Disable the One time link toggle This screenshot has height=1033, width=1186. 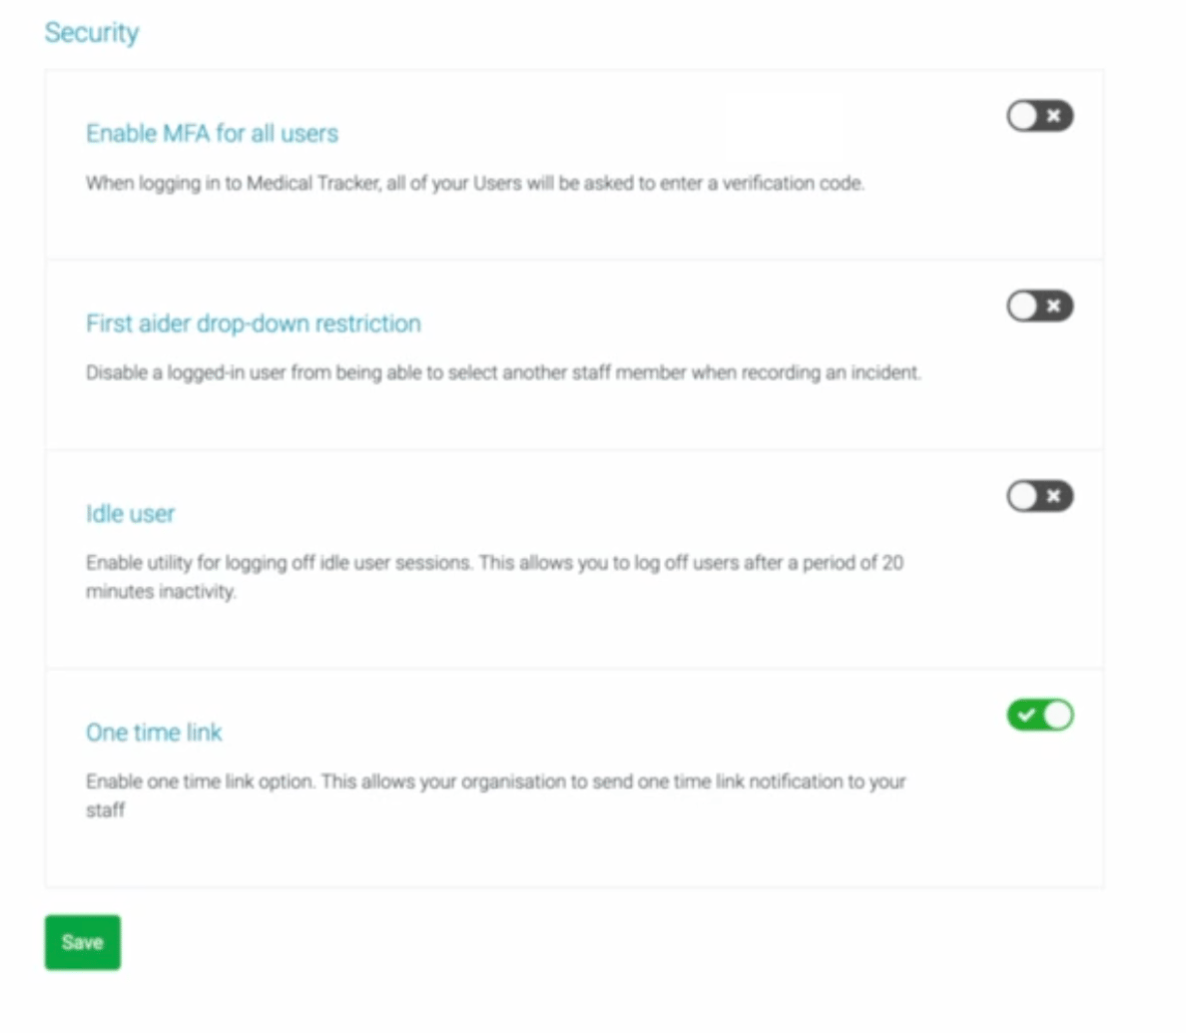pos(1039,715)
